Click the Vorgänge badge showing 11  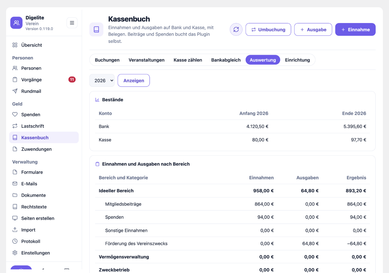72,80
